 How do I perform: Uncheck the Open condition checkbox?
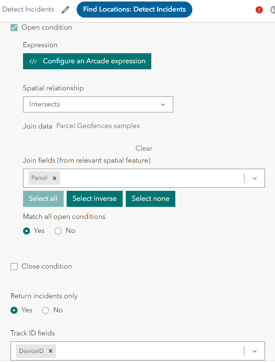(14, 28)
